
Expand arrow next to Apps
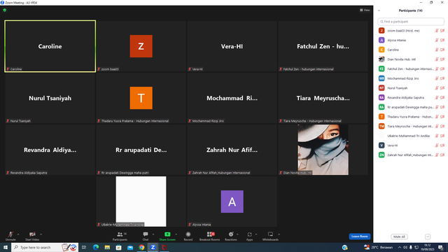click(256, 234)
